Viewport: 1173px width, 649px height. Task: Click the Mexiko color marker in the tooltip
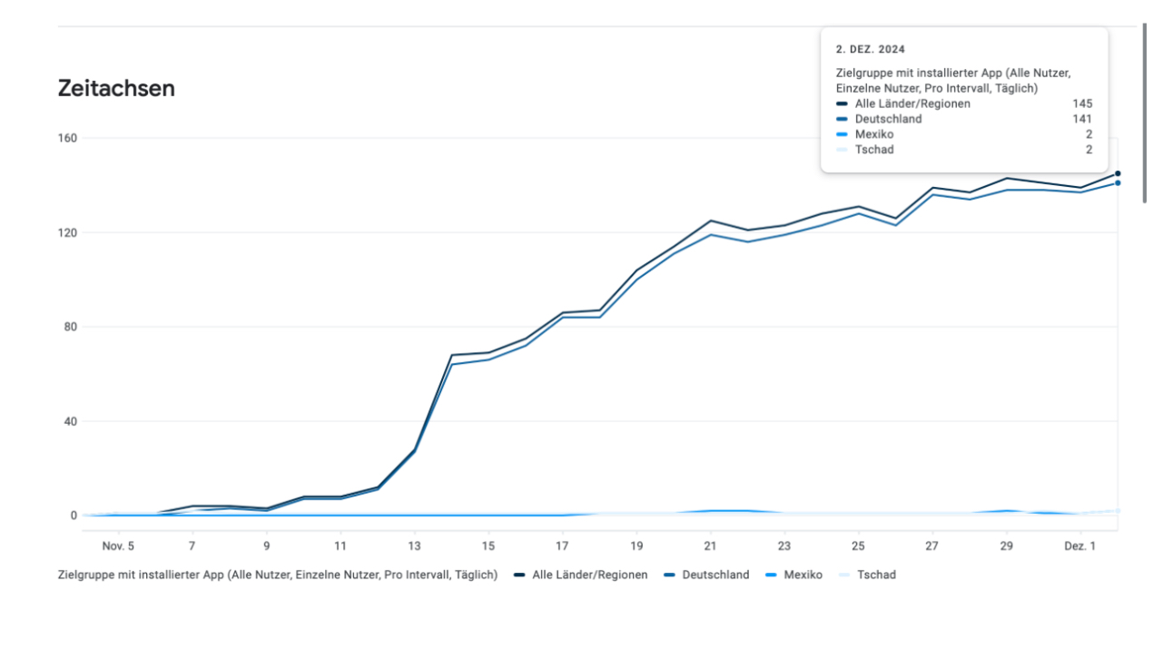(x=842, y=134)
